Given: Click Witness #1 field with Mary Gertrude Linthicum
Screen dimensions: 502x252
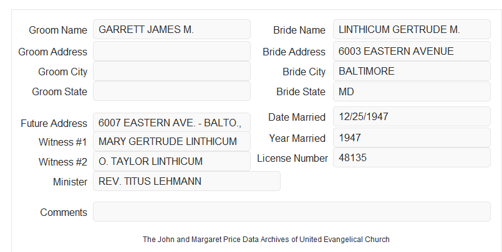Looking at the screenshot, I should (x=171, y=141).
